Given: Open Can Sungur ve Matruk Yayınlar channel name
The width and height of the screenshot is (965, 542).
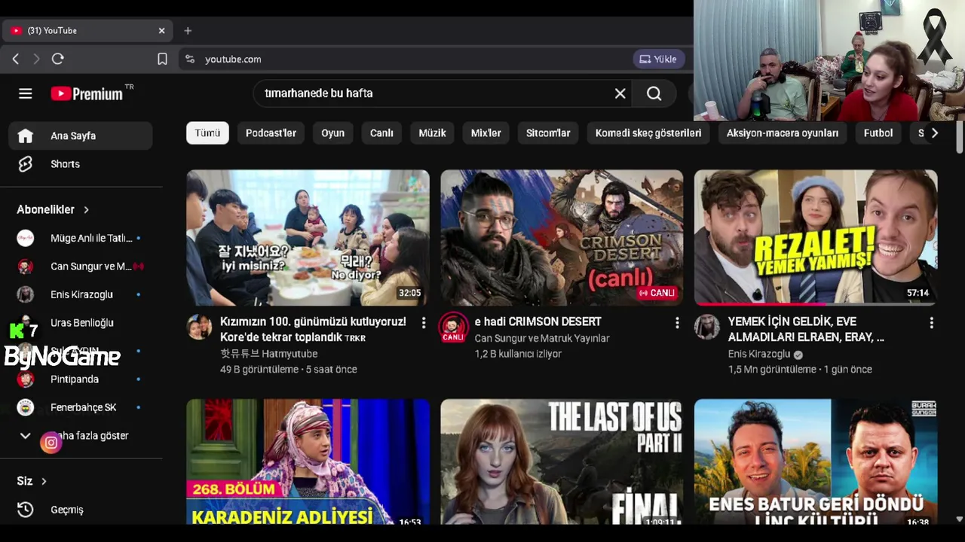Looking at the screenshot, I should (x=542, y=339).
